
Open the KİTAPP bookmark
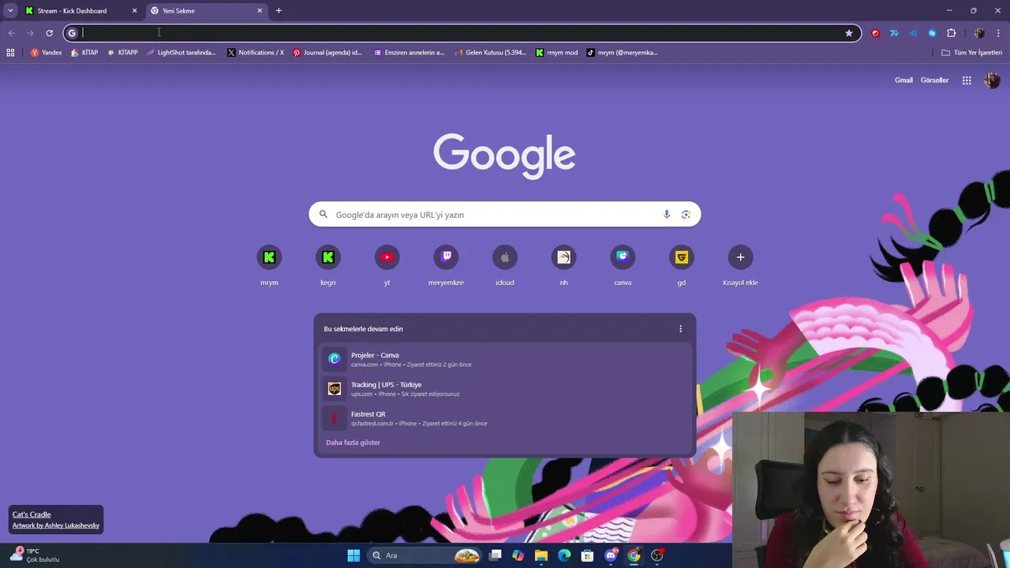122,53
